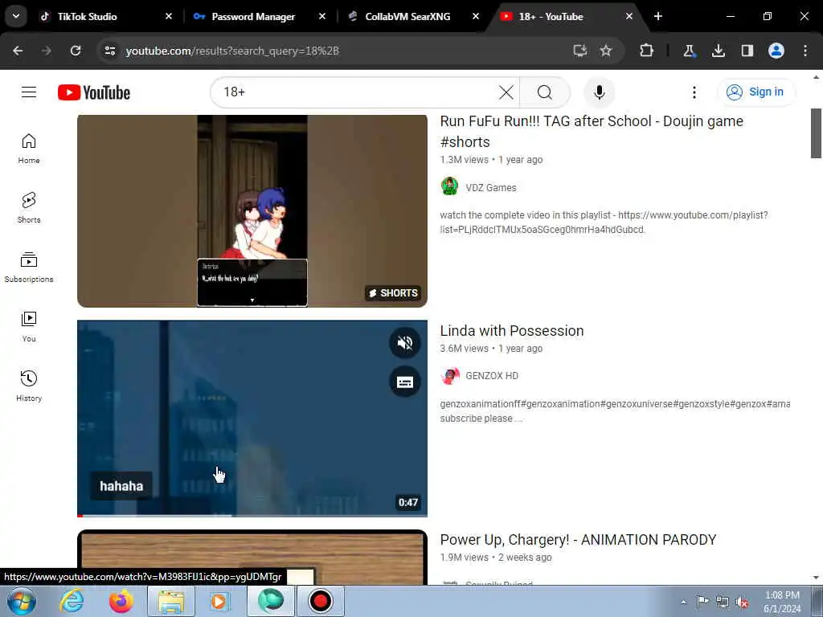This screenshot has width=823, height=617.
Task: Click the red record taskbar icon
Action: [320, 601]
